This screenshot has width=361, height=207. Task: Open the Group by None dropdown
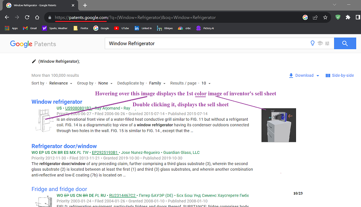(x=105, y=83)
